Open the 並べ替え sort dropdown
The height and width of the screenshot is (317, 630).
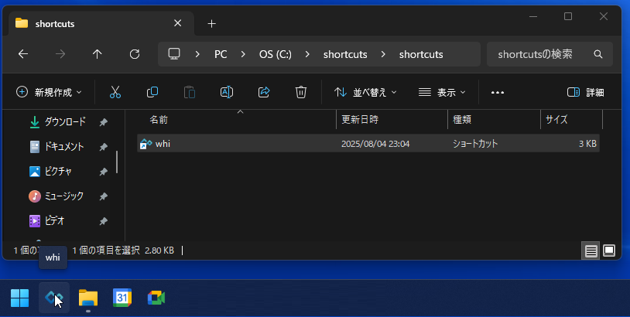(365, 92)
